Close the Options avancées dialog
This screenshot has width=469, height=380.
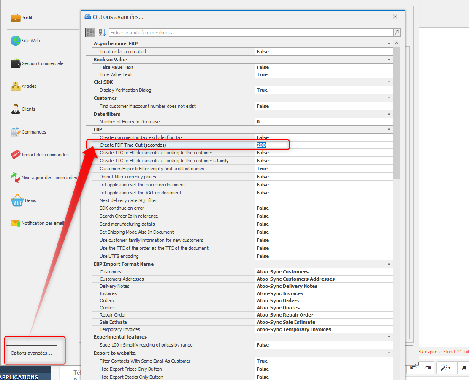(395, 17)
